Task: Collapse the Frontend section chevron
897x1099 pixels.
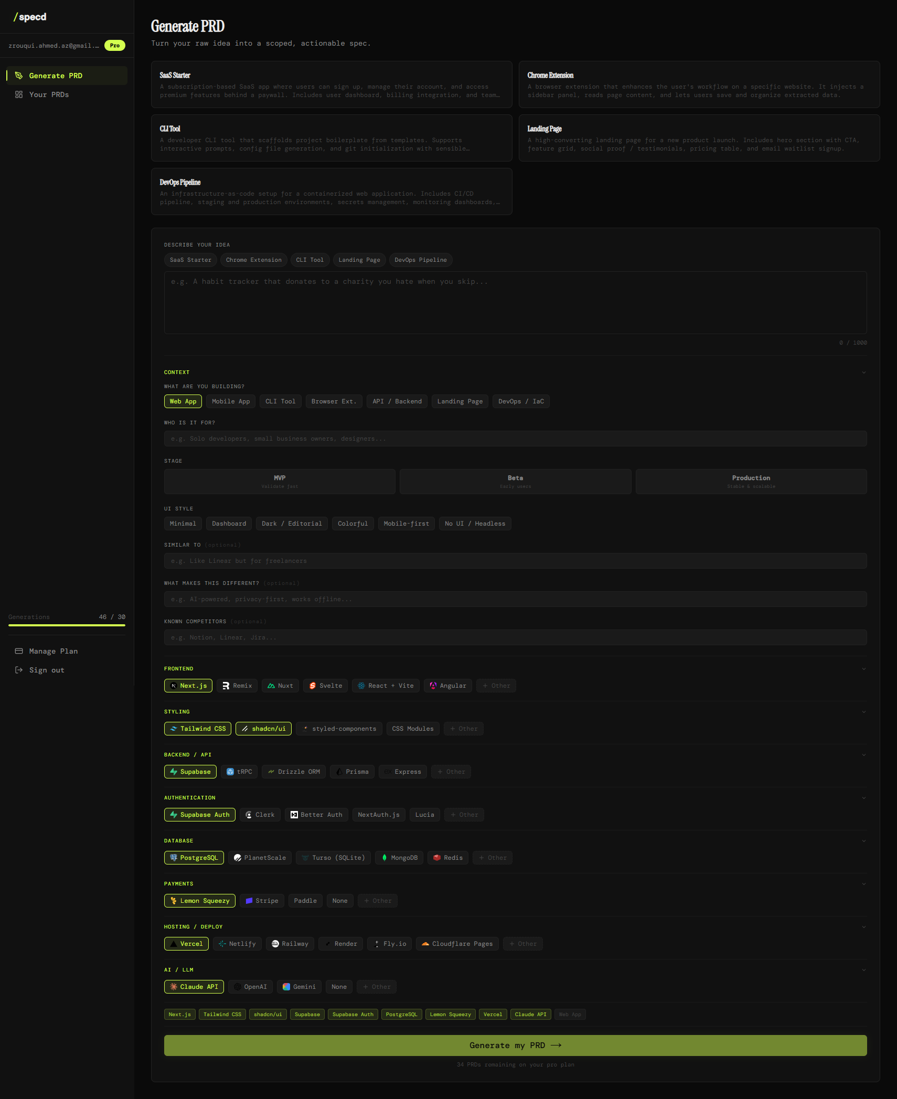Action: pos(863,669)
